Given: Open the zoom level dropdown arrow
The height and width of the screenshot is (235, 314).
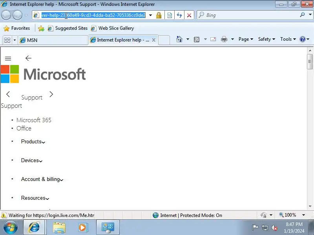Looking at the screenshot, I should point(303,215).
